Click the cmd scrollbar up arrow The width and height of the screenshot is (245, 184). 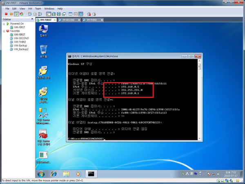pyautogui.click(x=199, y=61)
